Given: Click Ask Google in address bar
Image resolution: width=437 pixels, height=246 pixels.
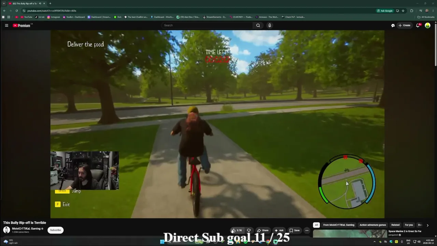Looking at the screenshot, I should pyautogui.click(x=384, y=11).
